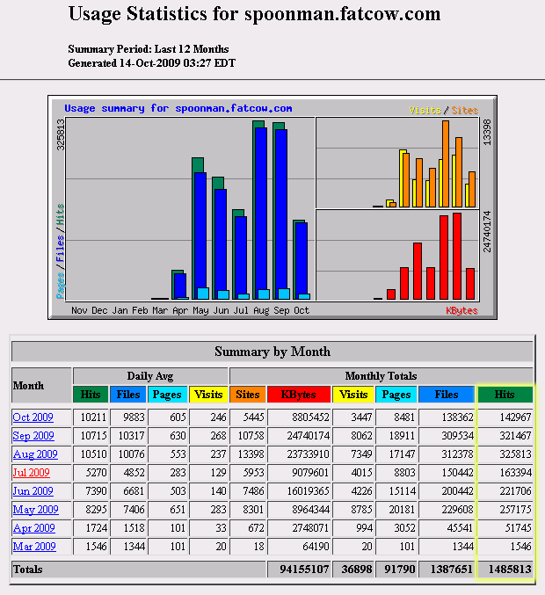Click the green Hits header under Daily Avg

(91, 395)
